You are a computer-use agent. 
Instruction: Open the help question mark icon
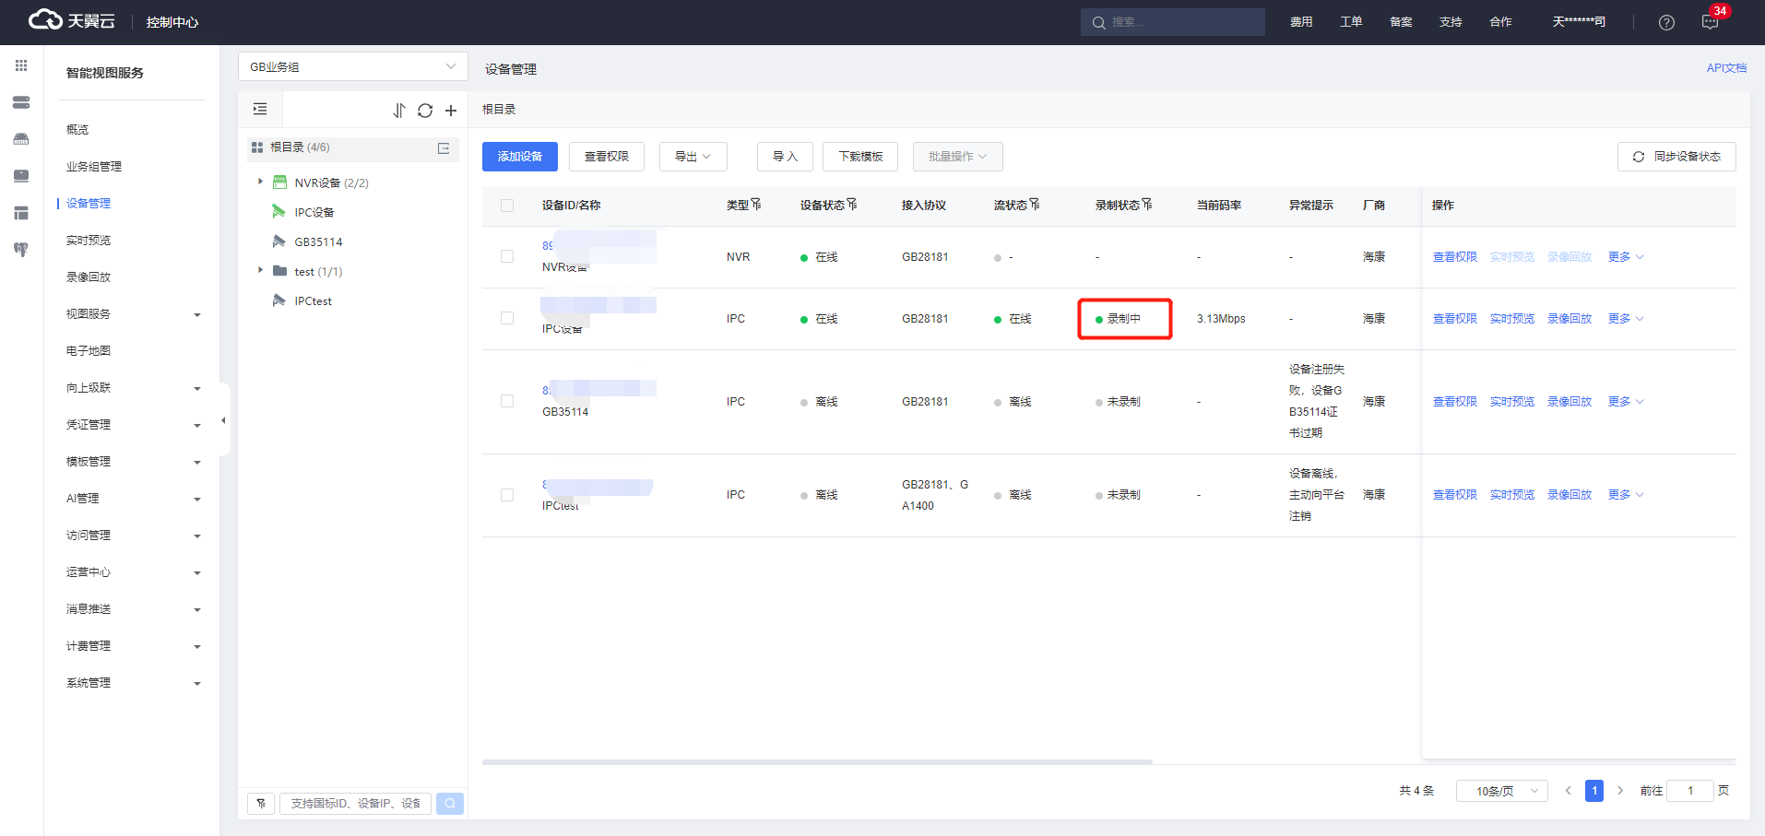pos(1666,22)
